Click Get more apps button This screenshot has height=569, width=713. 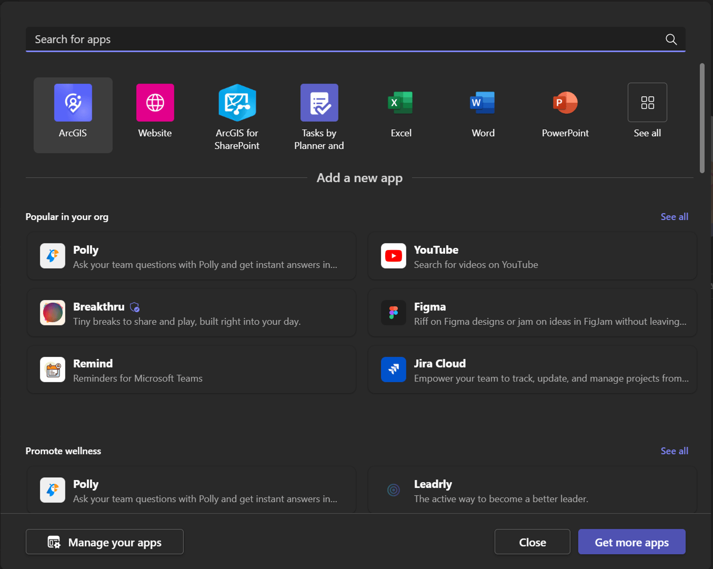632,542
